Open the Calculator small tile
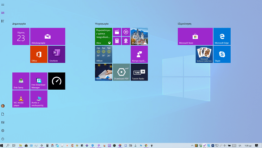This screenshot has width=262, height=148. click(117, 41)
